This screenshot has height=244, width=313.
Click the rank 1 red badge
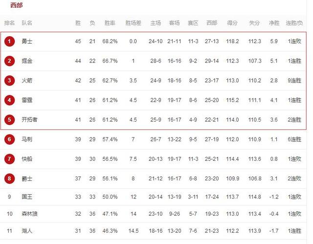click(x=9, y=42)
